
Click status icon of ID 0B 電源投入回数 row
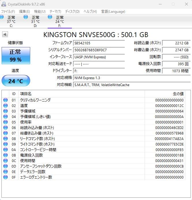[x=5, y=155]
